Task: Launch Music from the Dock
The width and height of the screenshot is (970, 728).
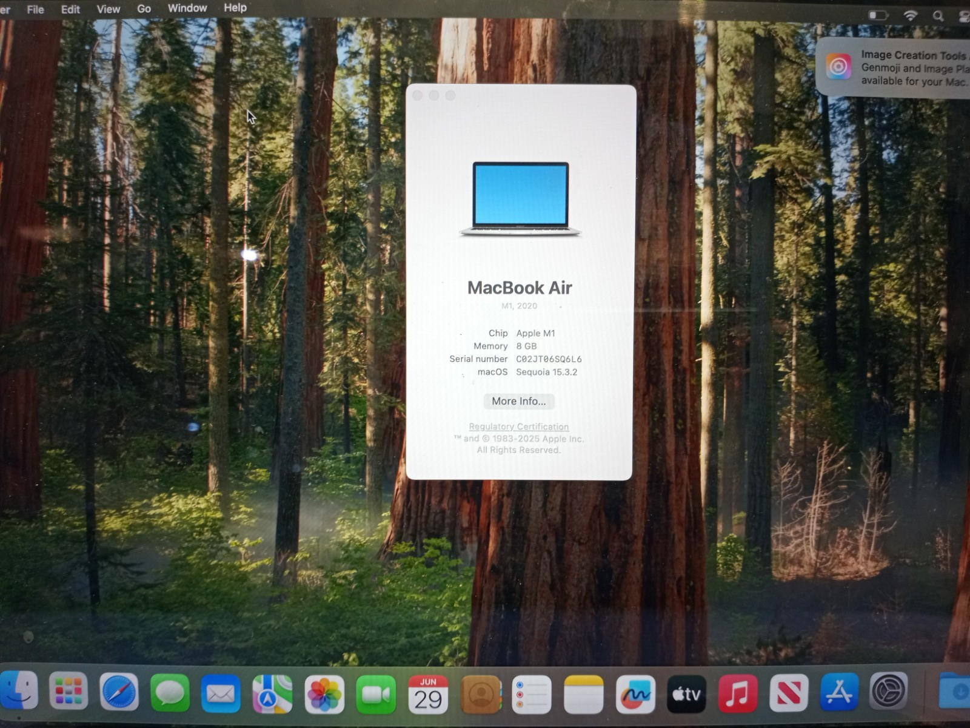Action: 738,693
